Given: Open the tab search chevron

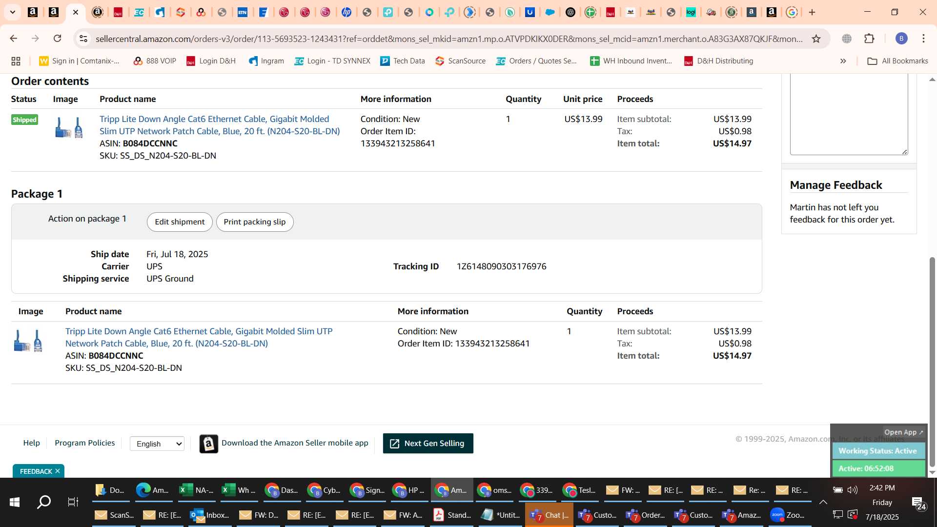Looking at the screenshot, I should coord(13,12).
